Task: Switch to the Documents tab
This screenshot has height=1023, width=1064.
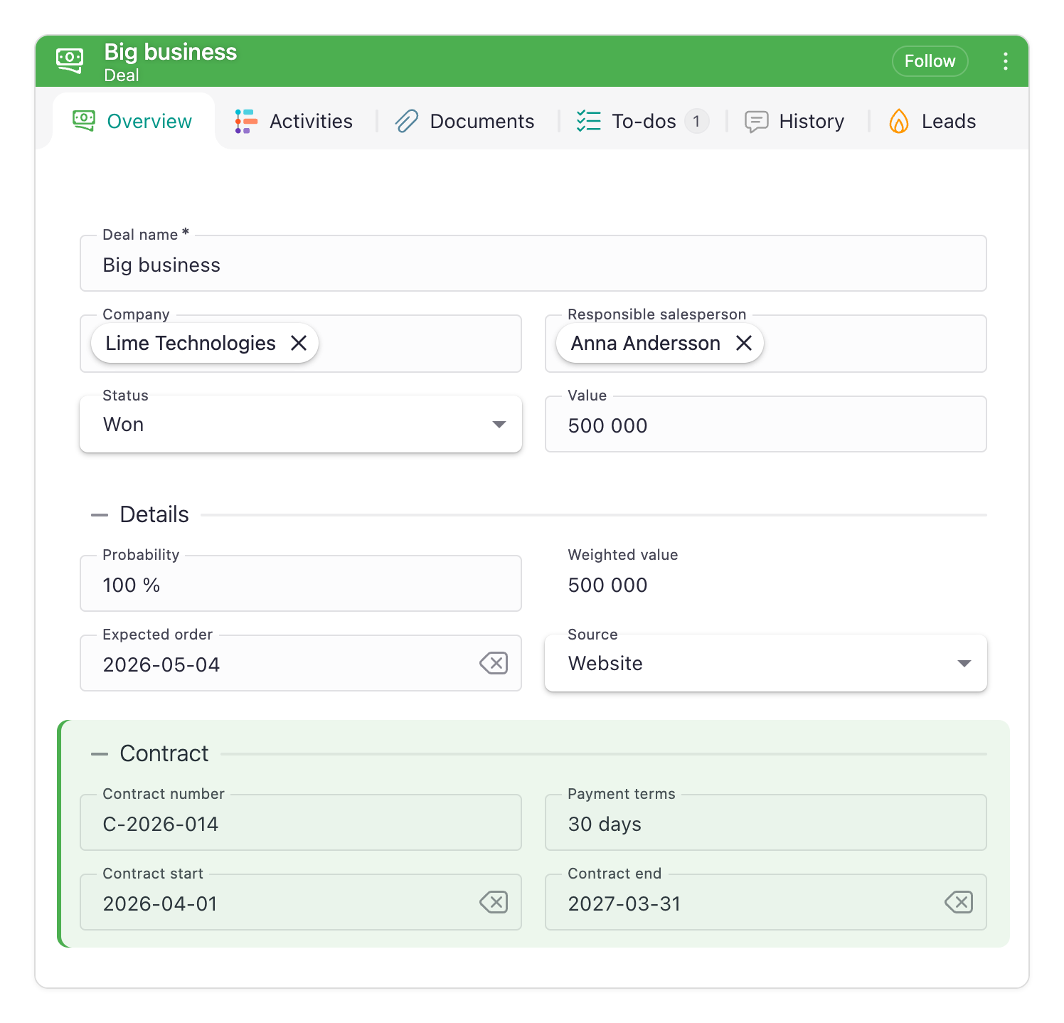Action: coord(465,122)
